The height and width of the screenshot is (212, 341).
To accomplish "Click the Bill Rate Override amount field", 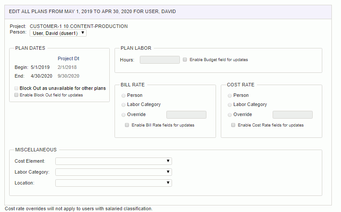I will click(x=186, y=115).
